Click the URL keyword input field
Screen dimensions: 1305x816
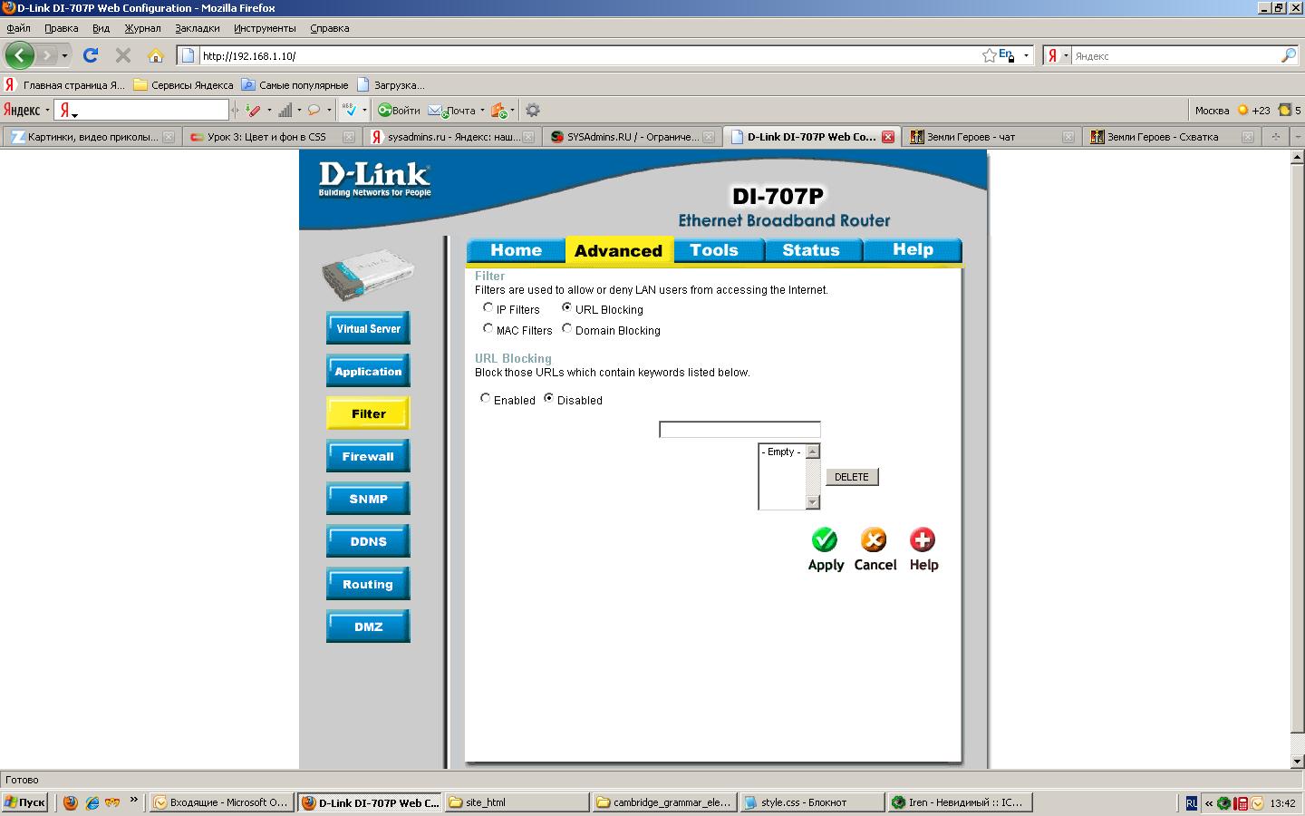click(x=739, y=430)
